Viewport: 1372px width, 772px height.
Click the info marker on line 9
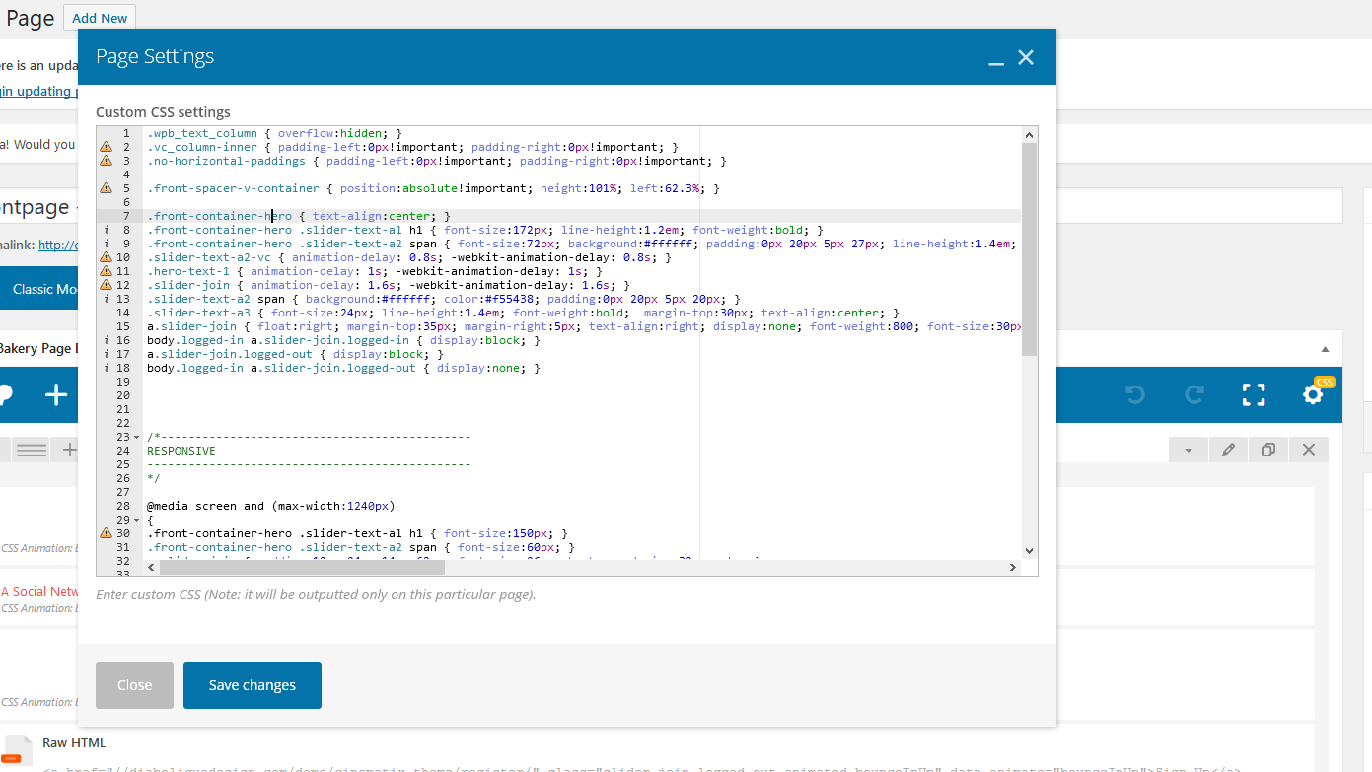point(106,244)
